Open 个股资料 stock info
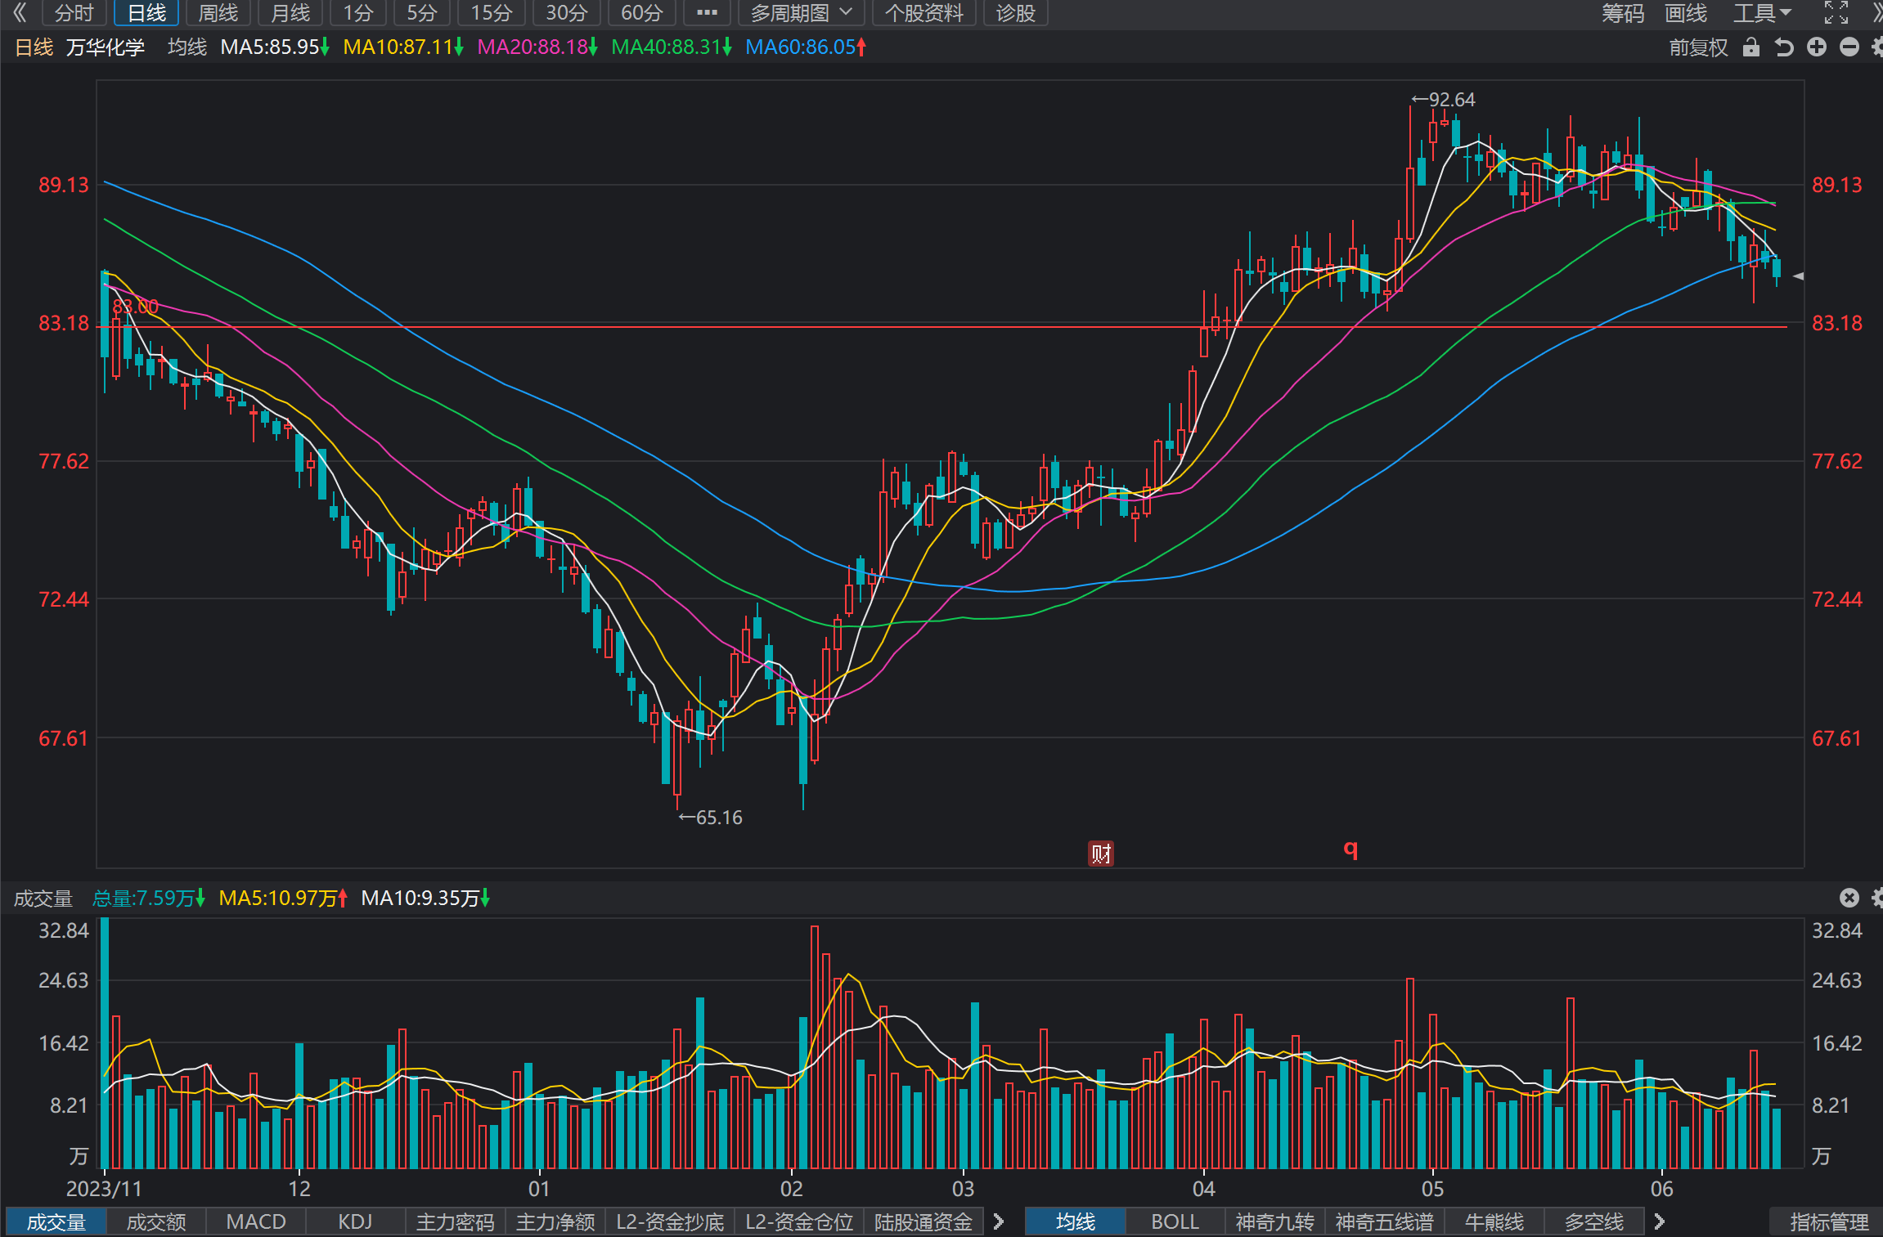This screenshot has height=1237, width=1883. (924, 13)
